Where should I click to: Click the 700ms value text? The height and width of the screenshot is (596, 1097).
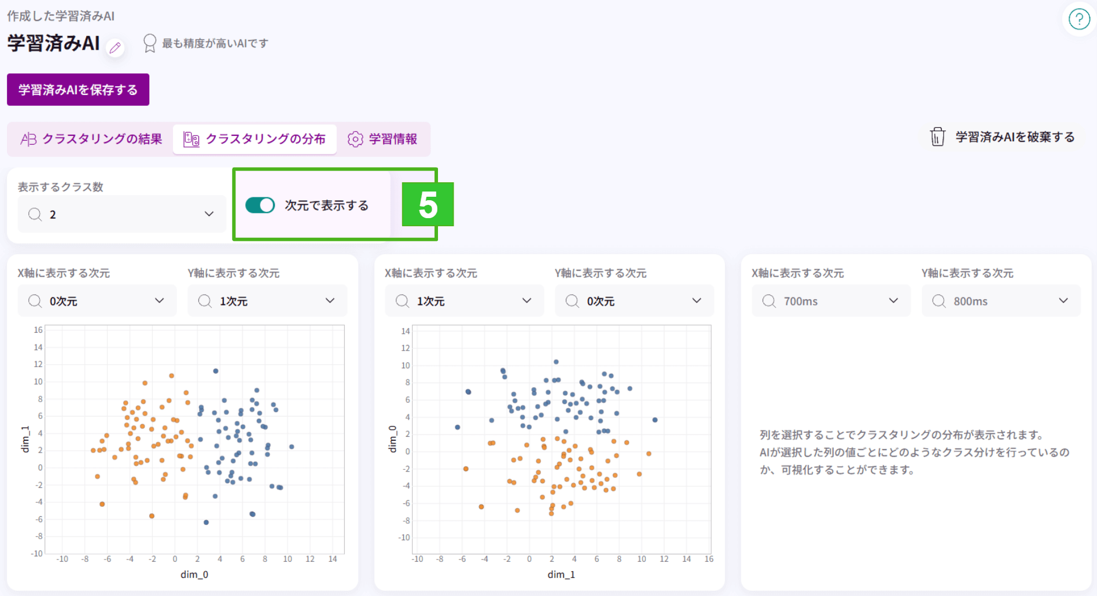coord(801,301)
